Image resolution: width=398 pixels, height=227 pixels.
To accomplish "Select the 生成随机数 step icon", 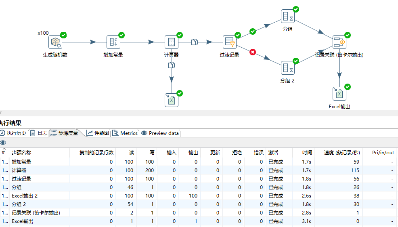I will [x=55, y=42].
